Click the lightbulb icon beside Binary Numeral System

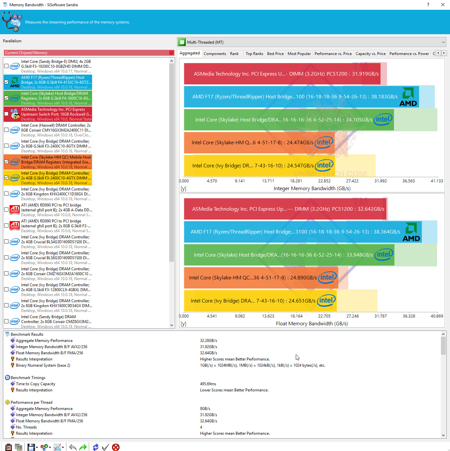click(x=13, y=365)
